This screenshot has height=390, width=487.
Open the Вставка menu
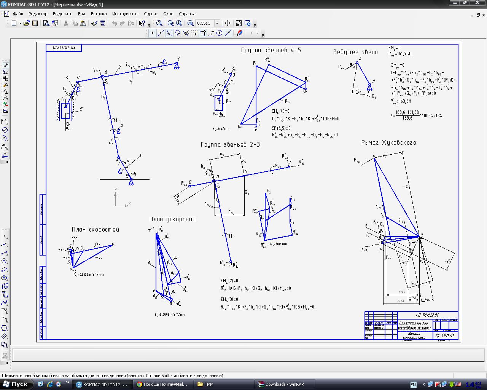tap(99, 14)
